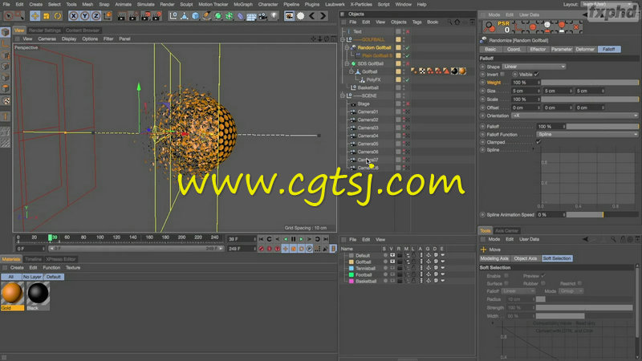Open the Orientation dropdown showing +X

pyautogui.click(x=575, y=116)
